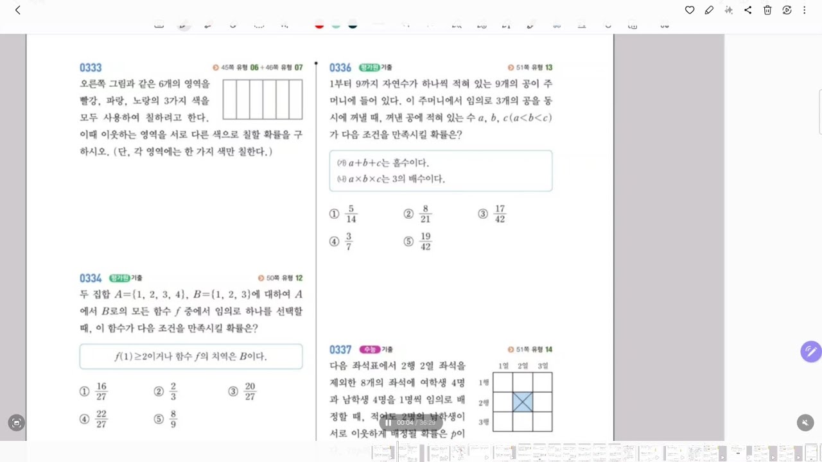
Task: Click condition (나) a×b×c는 3의 배수이다
Action: (x=390, y=179)
